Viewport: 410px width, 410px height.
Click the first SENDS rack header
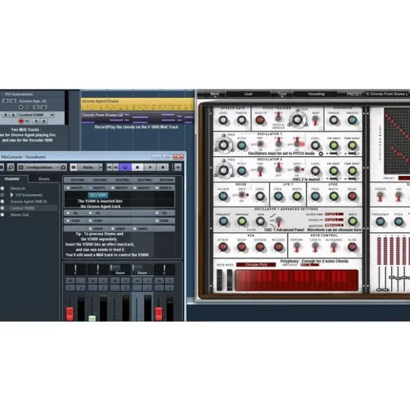coord(97,229)
